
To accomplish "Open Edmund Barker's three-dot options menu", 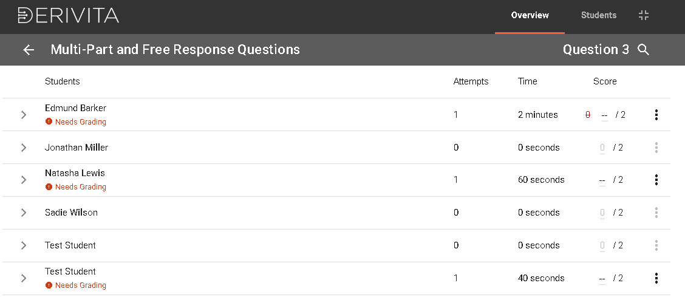I will point(656,115).
